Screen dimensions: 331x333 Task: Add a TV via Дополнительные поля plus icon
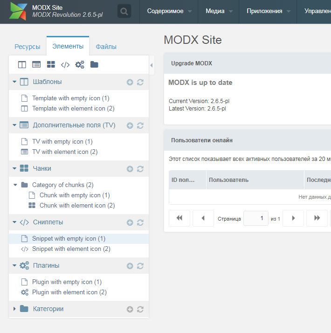[x=130, y=125]
